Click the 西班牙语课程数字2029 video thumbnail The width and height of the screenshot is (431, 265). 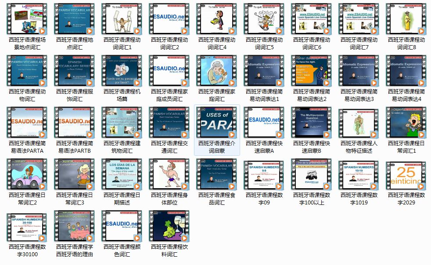coord(406,175)
